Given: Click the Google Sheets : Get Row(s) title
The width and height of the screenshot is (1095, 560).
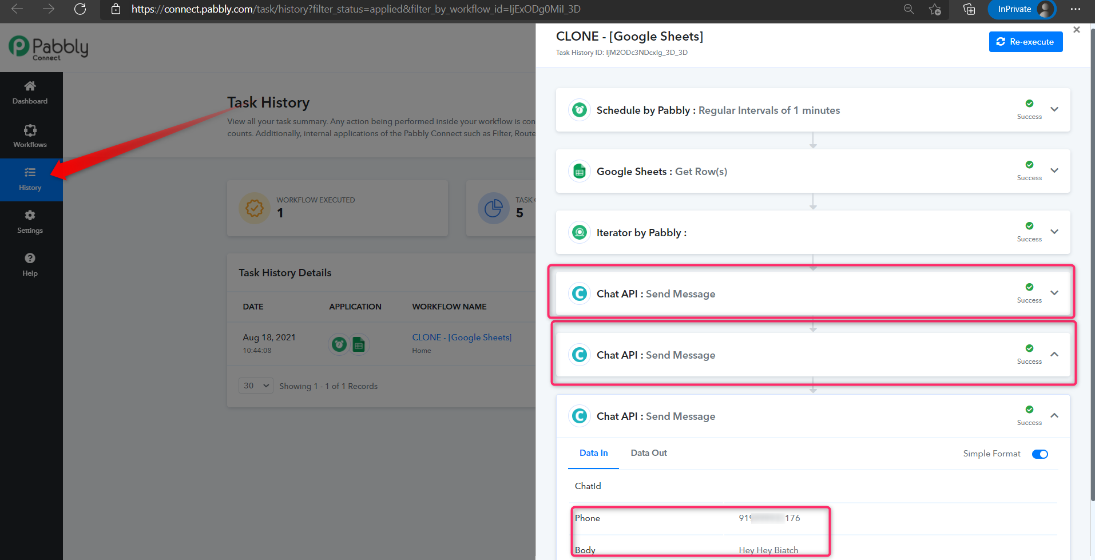Looking at the screenshot, I should [x=662, y=172].
